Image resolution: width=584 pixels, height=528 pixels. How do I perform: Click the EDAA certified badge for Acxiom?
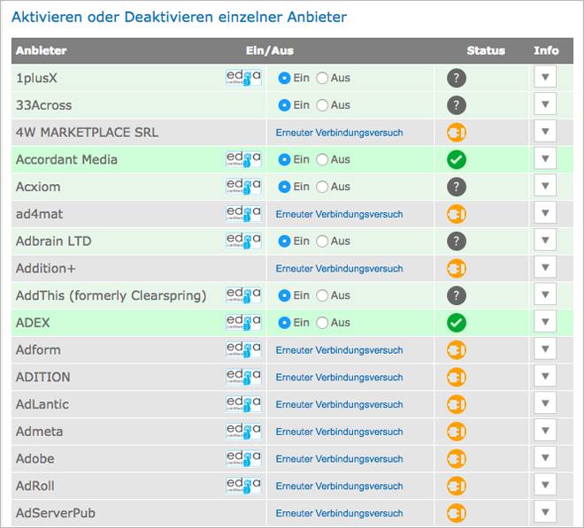[243, 187]
